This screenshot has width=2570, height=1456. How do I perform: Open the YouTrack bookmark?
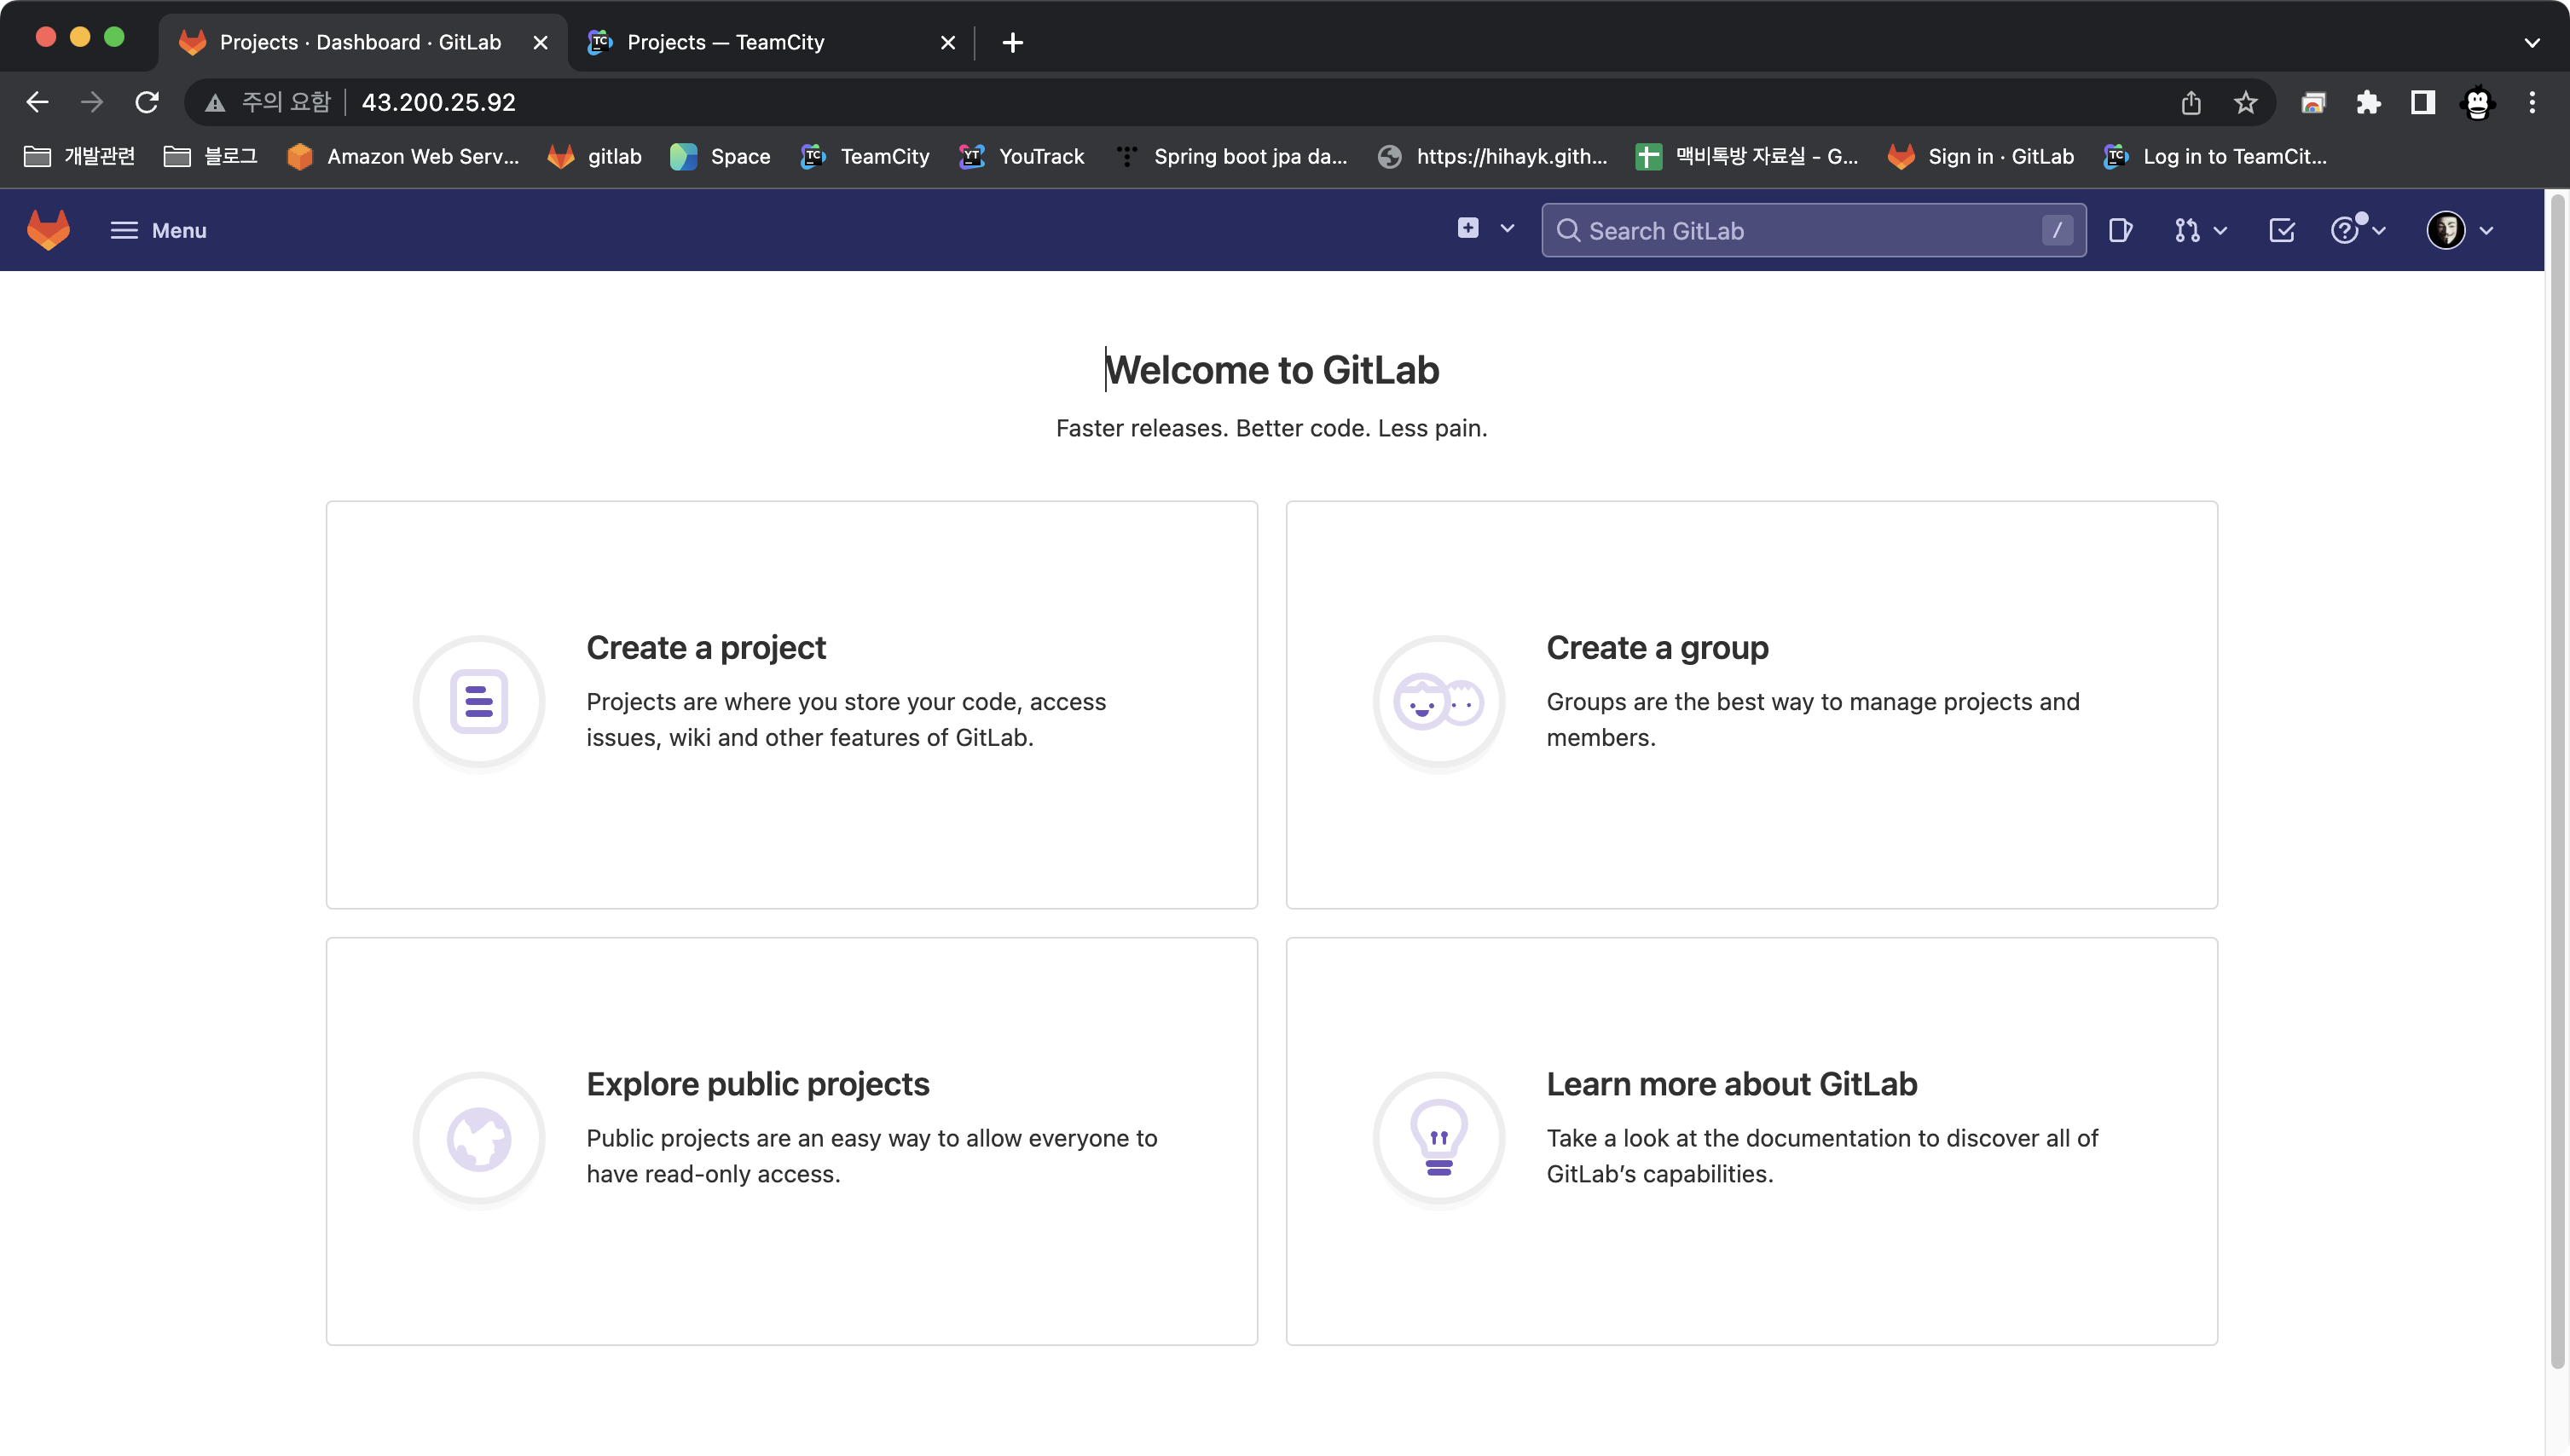pyautogui.click(x=1021, y=156)
